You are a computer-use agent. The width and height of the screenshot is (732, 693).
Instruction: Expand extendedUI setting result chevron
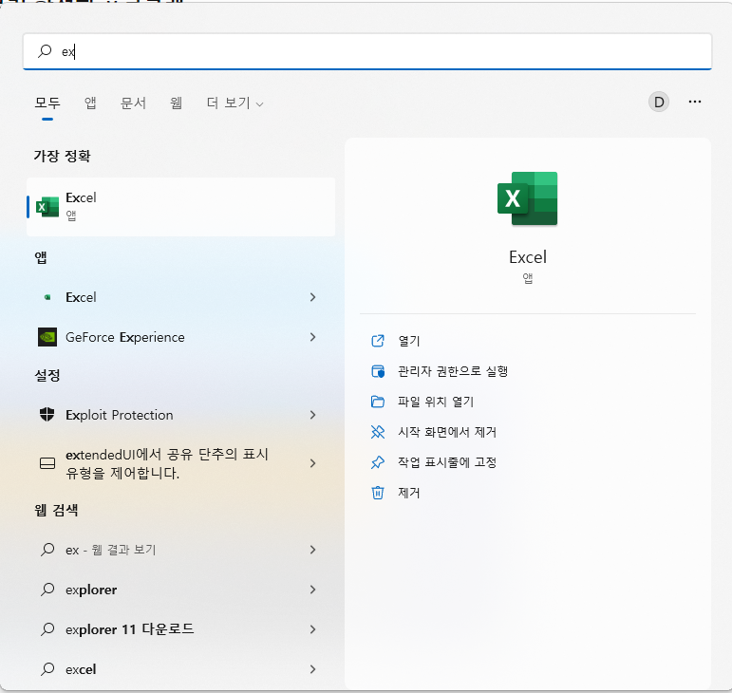click(312, 463)
